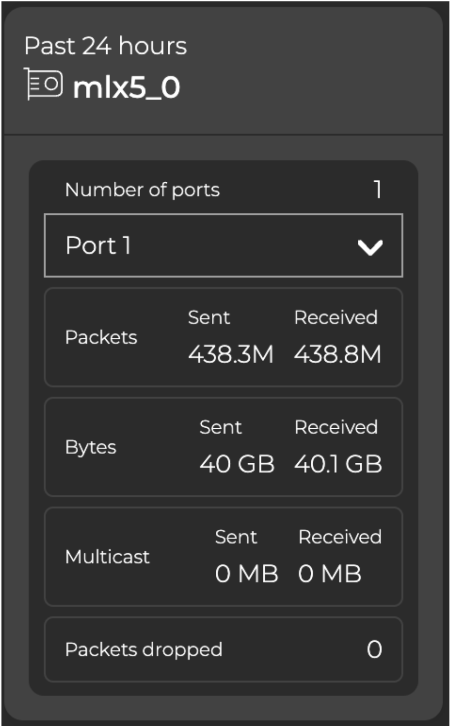Image resolution: width=452 pixels, height=727 pixels.
Task: Click the Packets dropped label
Action: [144, 650]
